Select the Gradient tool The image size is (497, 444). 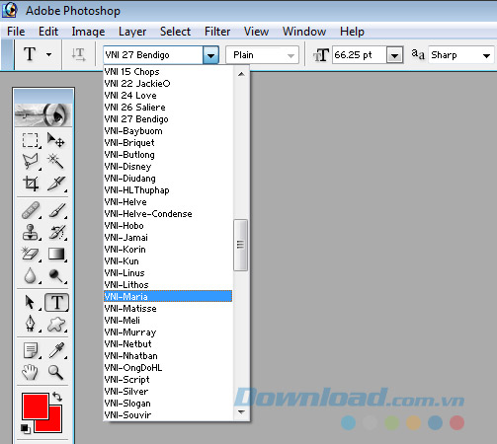click(57, 254)
